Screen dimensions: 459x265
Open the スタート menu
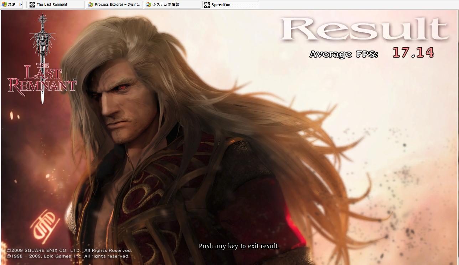[x=12, y=5]
